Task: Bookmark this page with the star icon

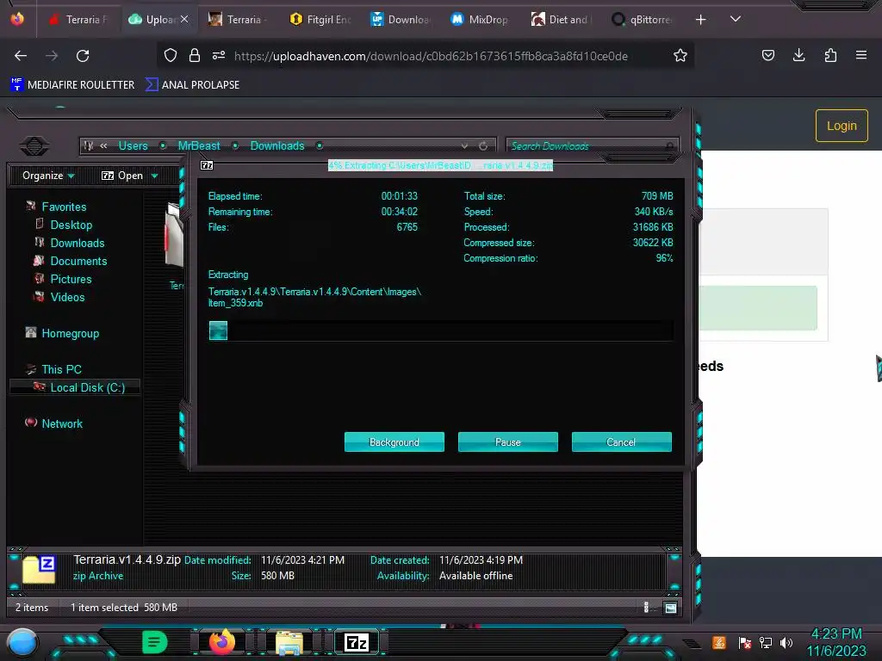Action: point(680,56)
